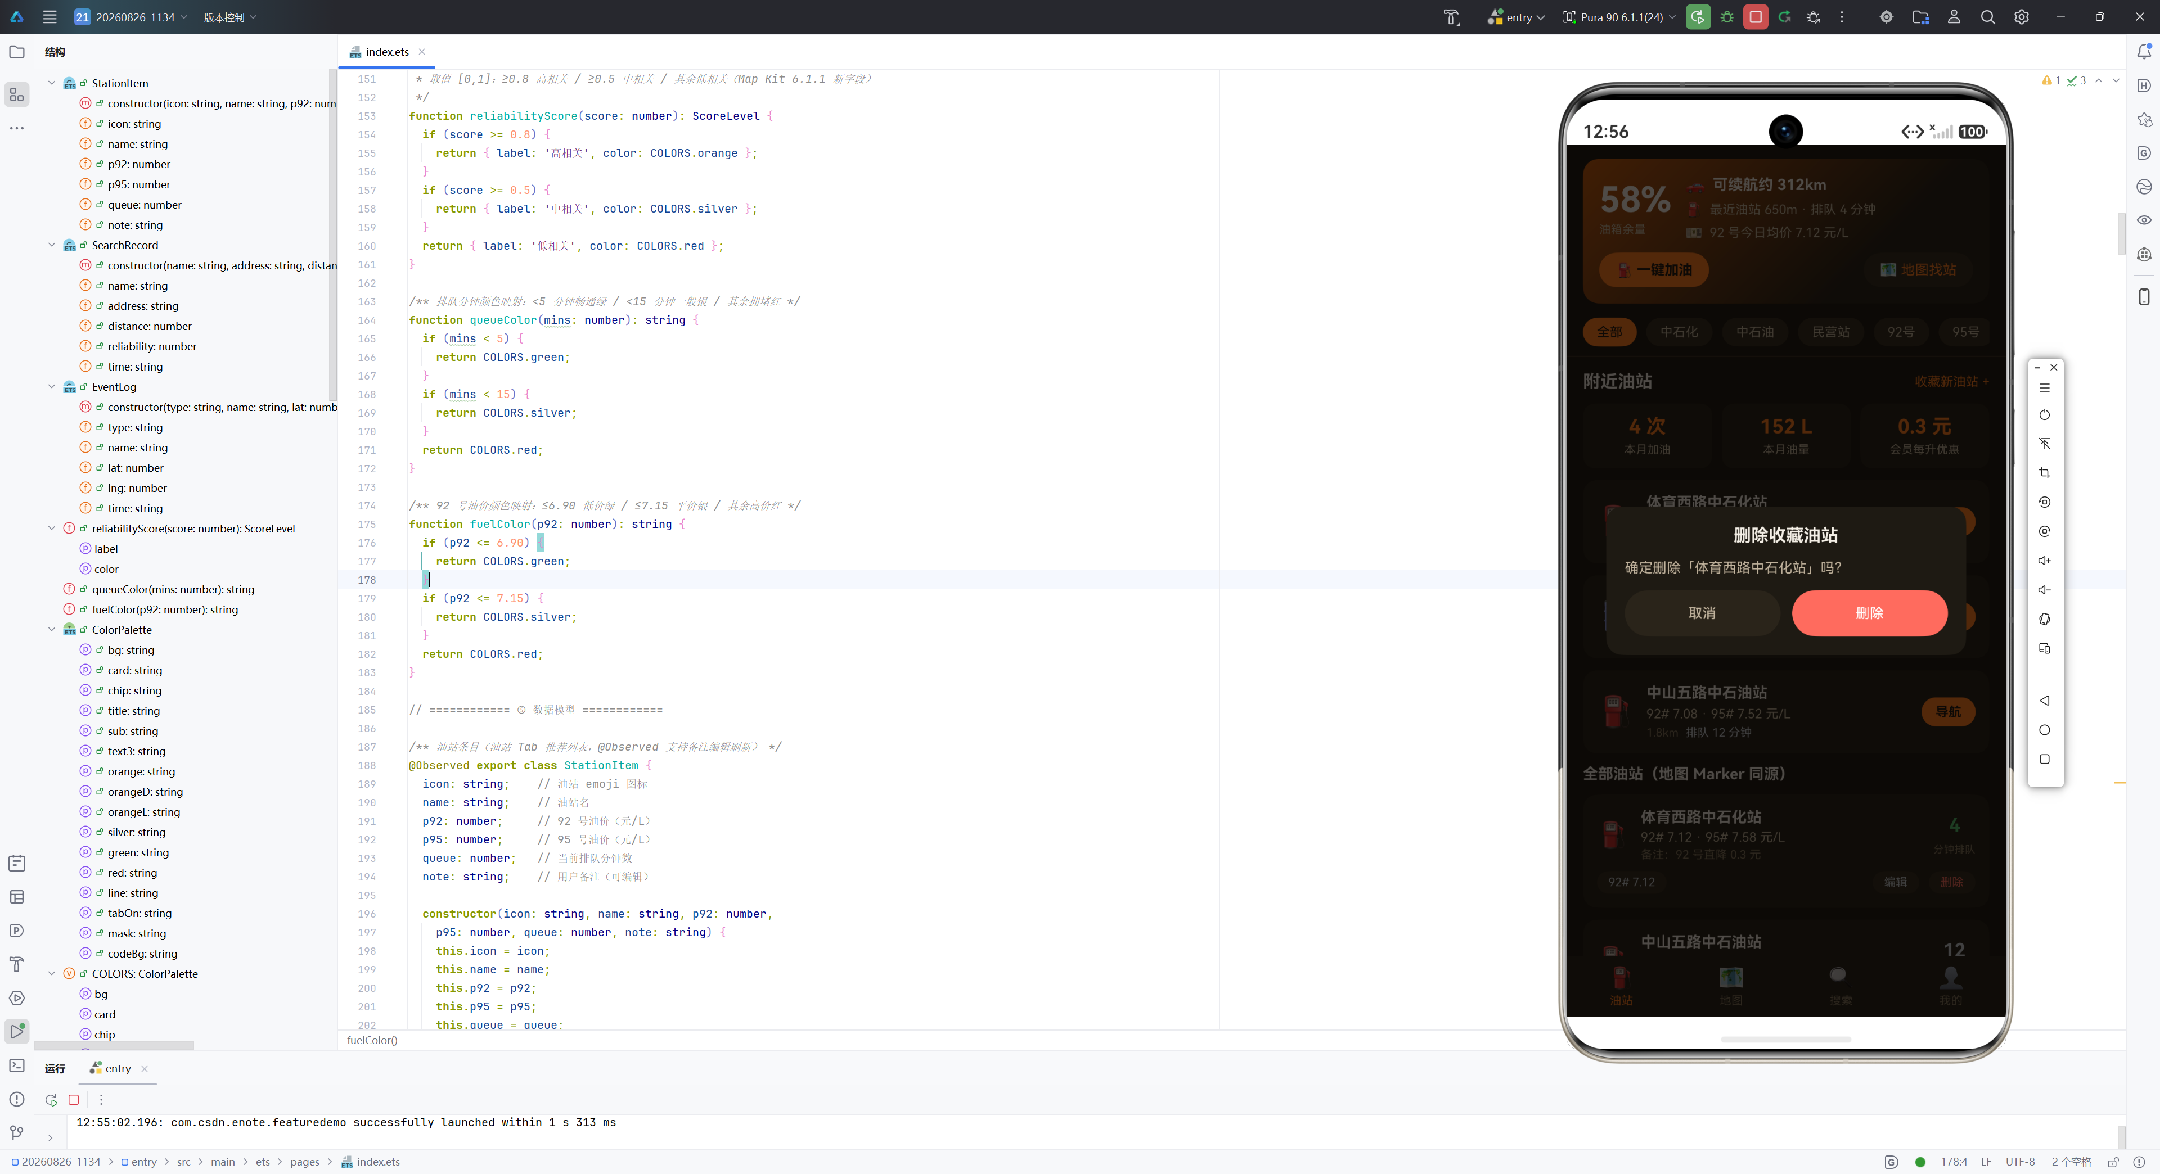Collapse the EventLog class node
The image size is (2160, 1174).
click(x=52, y=386)
